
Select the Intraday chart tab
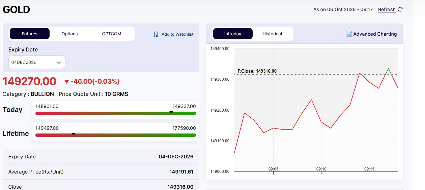[233, 34]
